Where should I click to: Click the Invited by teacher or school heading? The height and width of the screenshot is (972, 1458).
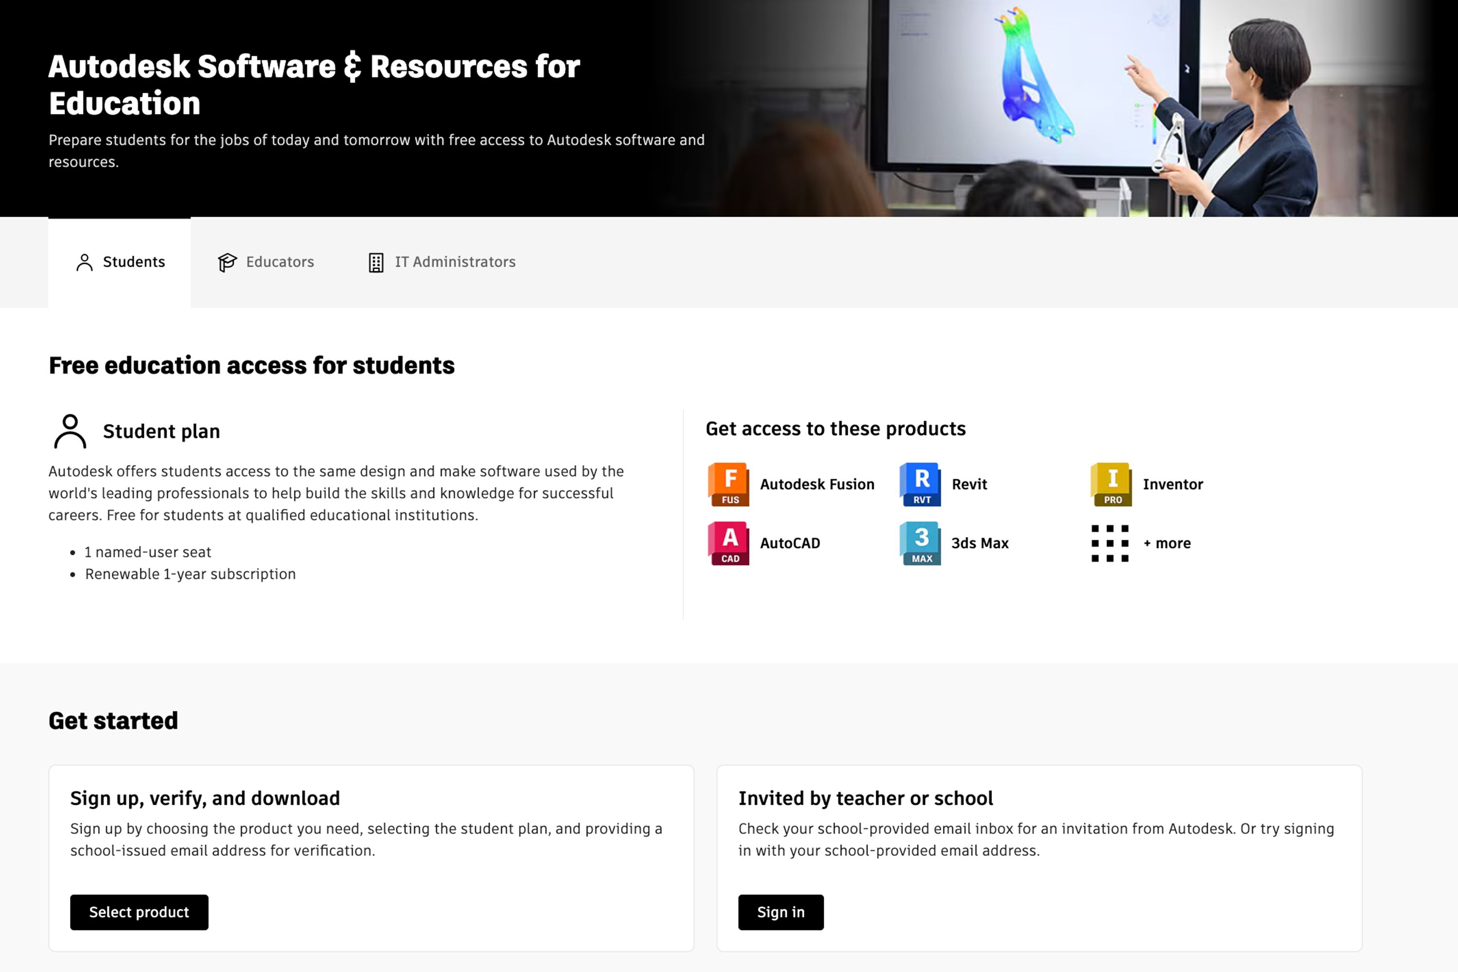[866, 798]
